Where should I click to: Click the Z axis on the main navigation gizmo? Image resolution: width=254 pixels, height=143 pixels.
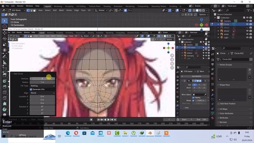[201, 19]
